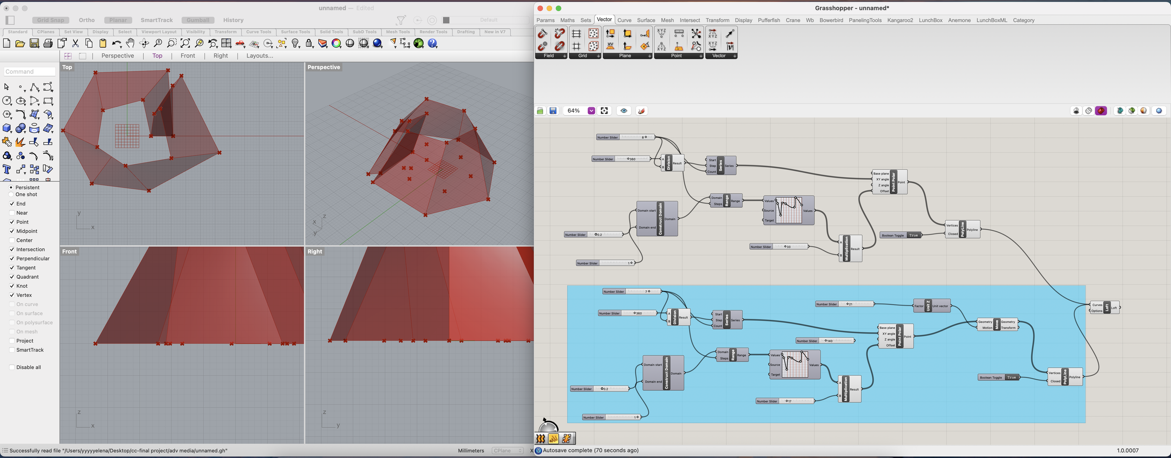Image resolution: width=1171 pixels, height=458 pixels.
Task: Uncheck the Midpoint object snap
Action: pos(12,231)
